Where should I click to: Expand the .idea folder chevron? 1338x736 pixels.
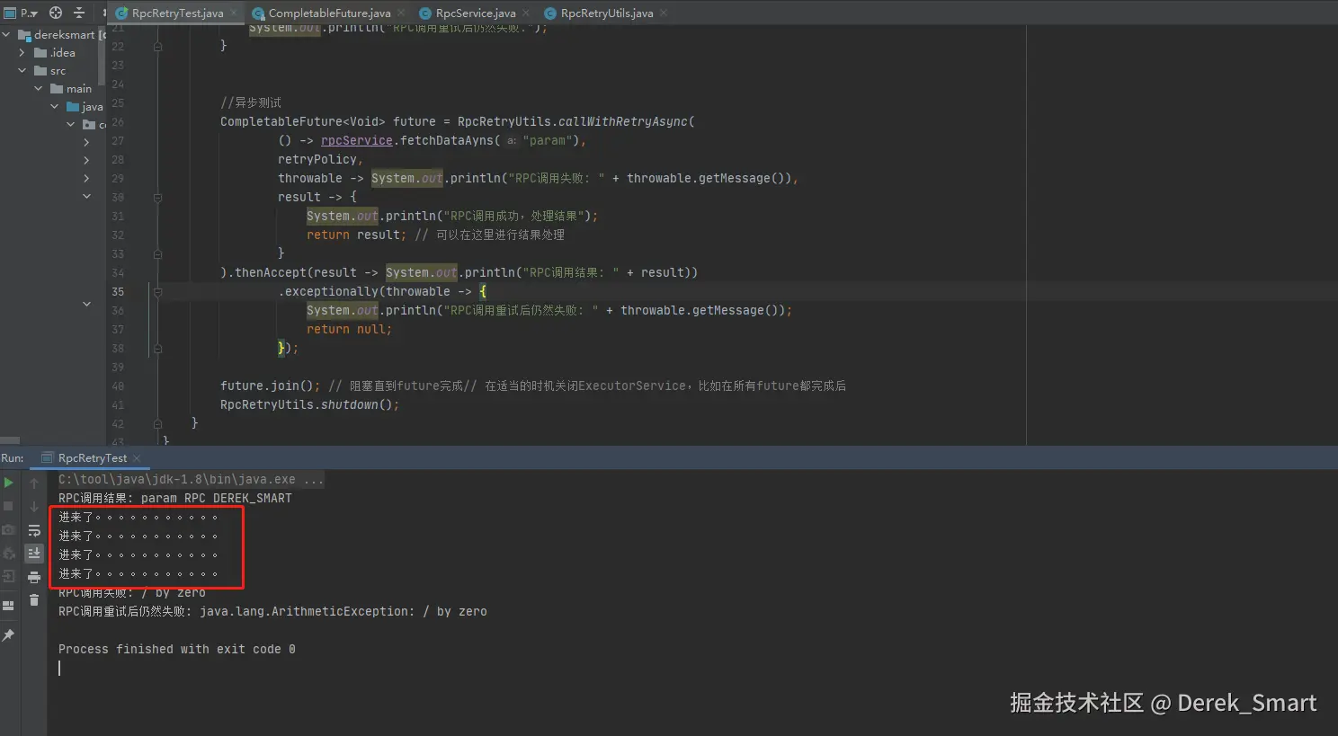click(x=22, y=53)
